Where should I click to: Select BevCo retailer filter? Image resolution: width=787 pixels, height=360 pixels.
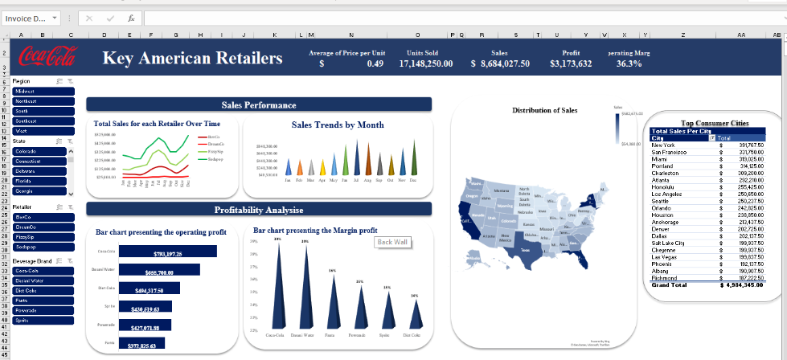click(x=43, y=217)
